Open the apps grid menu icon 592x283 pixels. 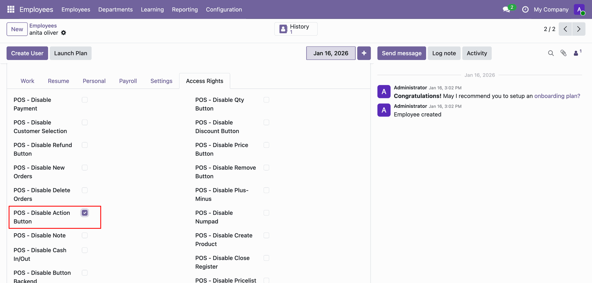coord(11,9)
